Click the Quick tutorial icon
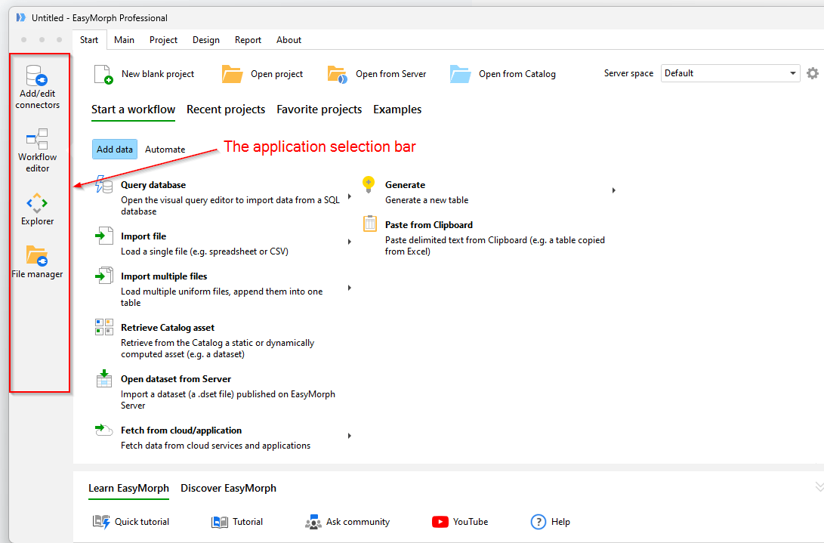824x543 pixels. 101,521
